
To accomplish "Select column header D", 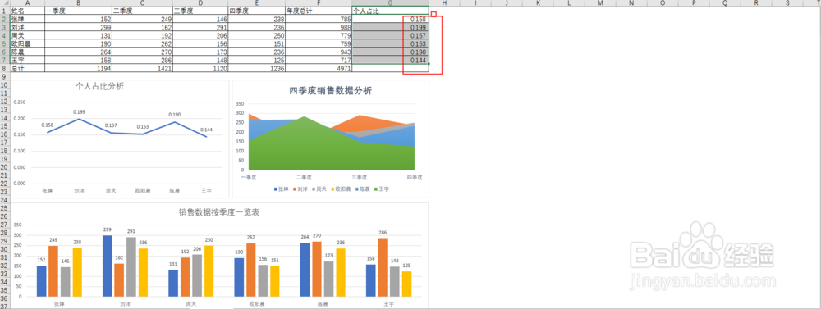I will pos(200,3).
